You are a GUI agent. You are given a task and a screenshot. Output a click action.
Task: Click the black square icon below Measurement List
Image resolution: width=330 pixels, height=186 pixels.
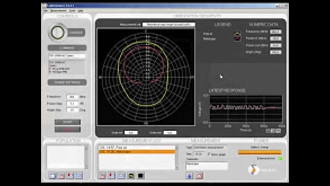pyautogui.click(x=140, y=176)
